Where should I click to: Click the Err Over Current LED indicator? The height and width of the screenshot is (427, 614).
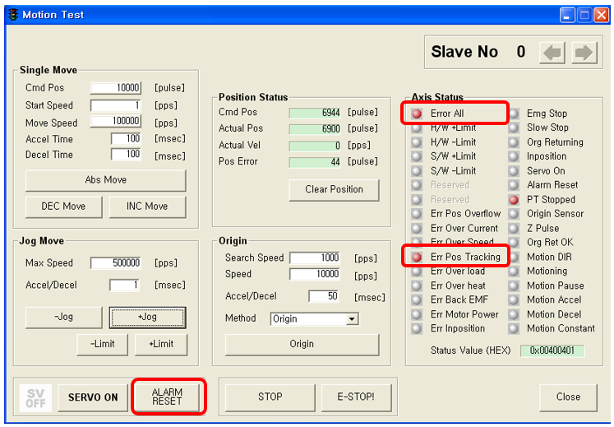(x=417, y=228)
